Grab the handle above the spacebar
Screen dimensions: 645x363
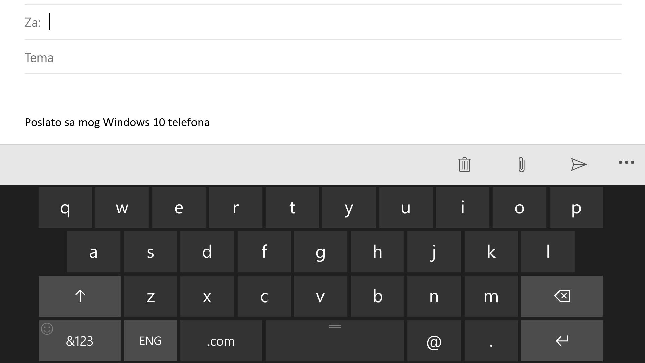coord(335,326)
